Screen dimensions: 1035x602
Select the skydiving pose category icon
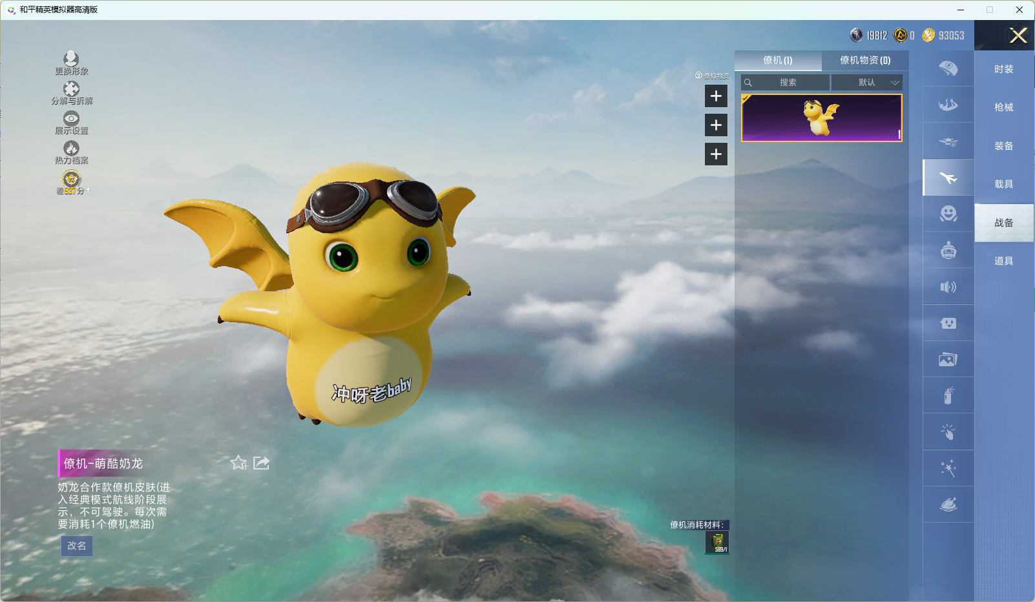(948, 105)
